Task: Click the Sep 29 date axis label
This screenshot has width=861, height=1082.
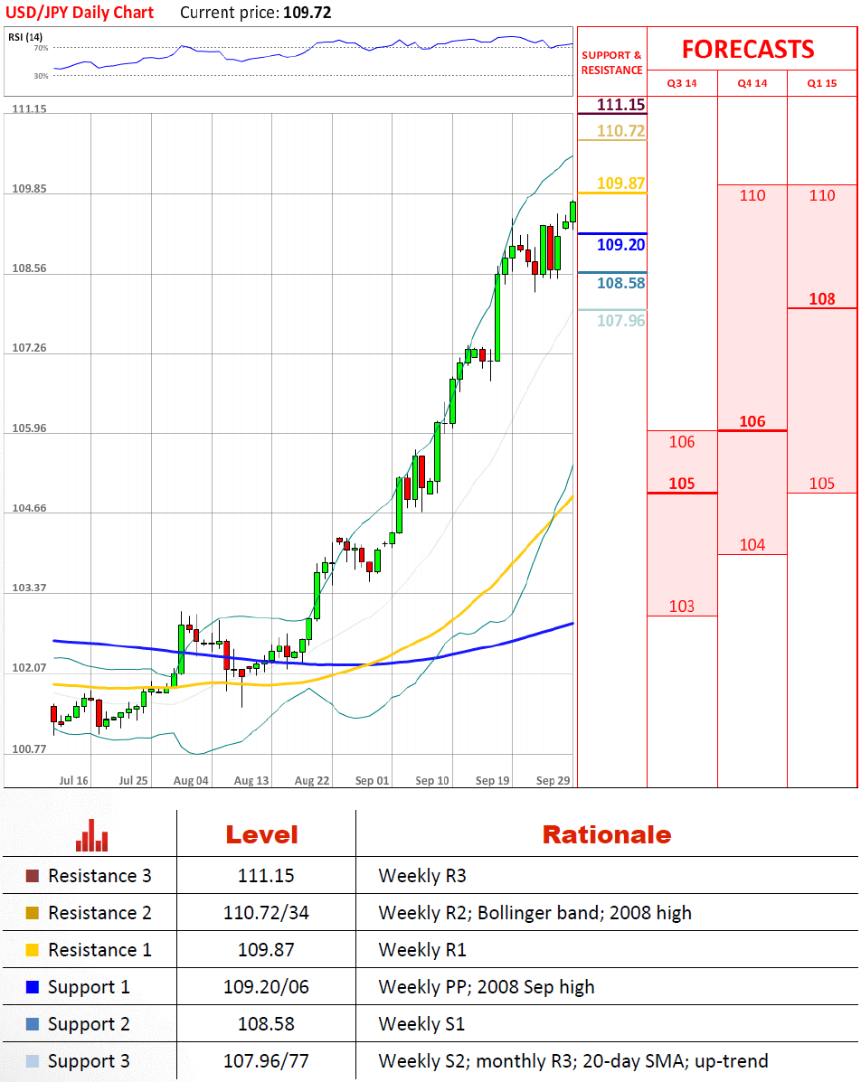Action: [x=553, y=780]
